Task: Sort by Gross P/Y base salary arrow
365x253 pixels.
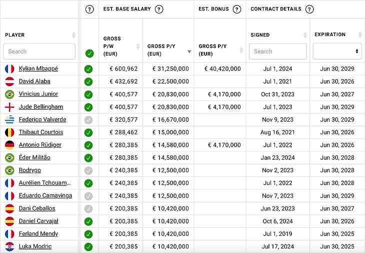Action: coord(188,52)
